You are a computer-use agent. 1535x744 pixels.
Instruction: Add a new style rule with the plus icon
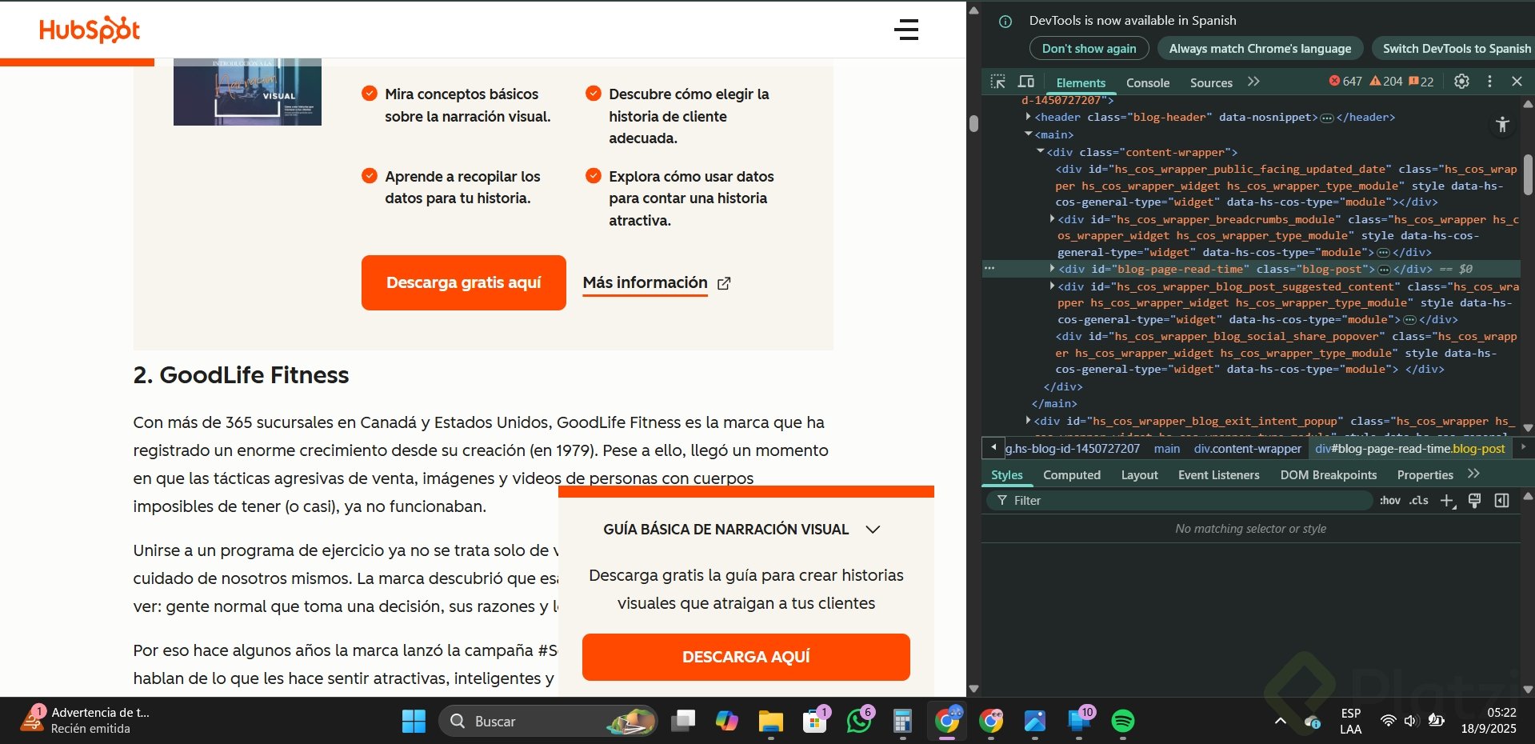pos(1447,501)
